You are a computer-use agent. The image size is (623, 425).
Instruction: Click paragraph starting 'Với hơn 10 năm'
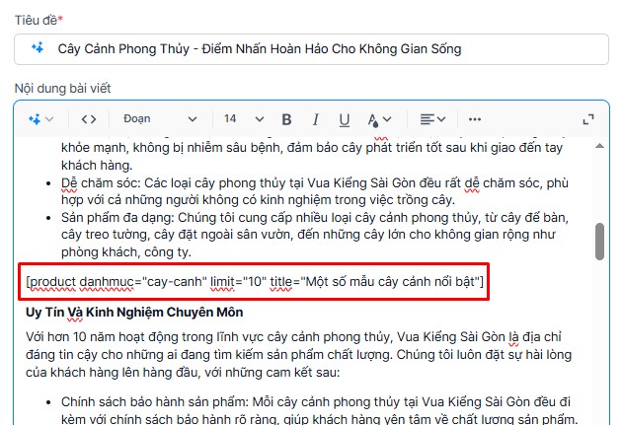[298, 355]
